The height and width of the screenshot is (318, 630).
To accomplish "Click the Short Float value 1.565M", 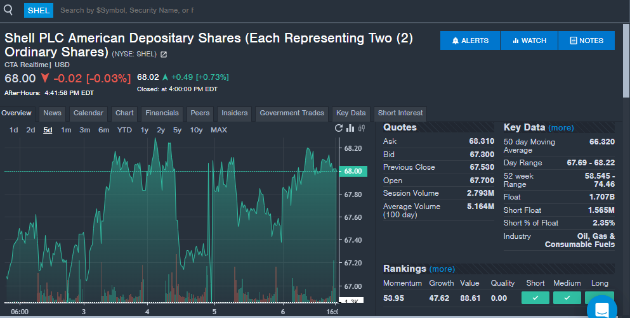I will 601,210.
